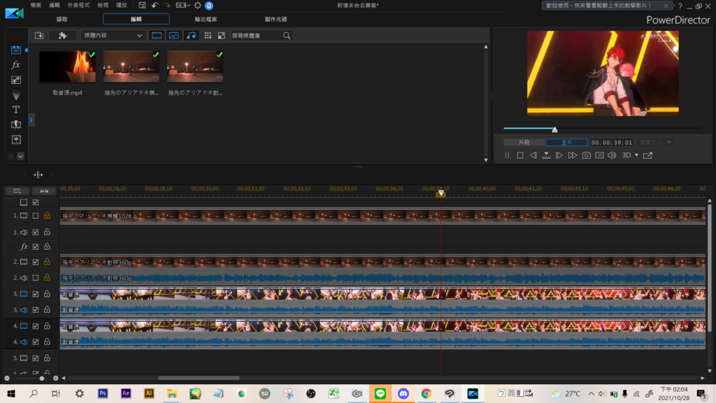Disable video track 3 checkbox
The height and width of the screenshot is (403, 716).
click(x=36, y=295)
